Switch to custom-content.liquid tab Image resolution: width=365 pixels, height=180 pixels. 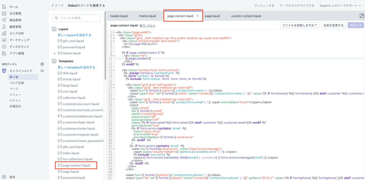tap(246, 16)
